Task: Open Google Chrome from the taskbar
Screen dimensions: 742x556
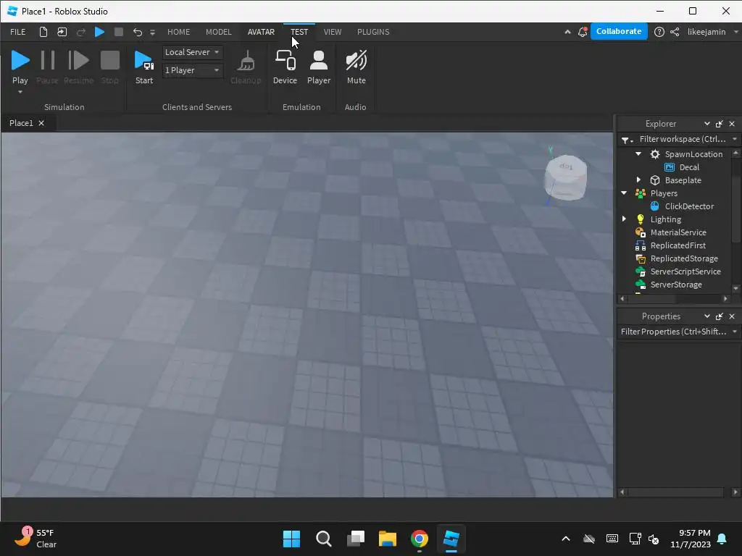Action: [x=420, y=539]
